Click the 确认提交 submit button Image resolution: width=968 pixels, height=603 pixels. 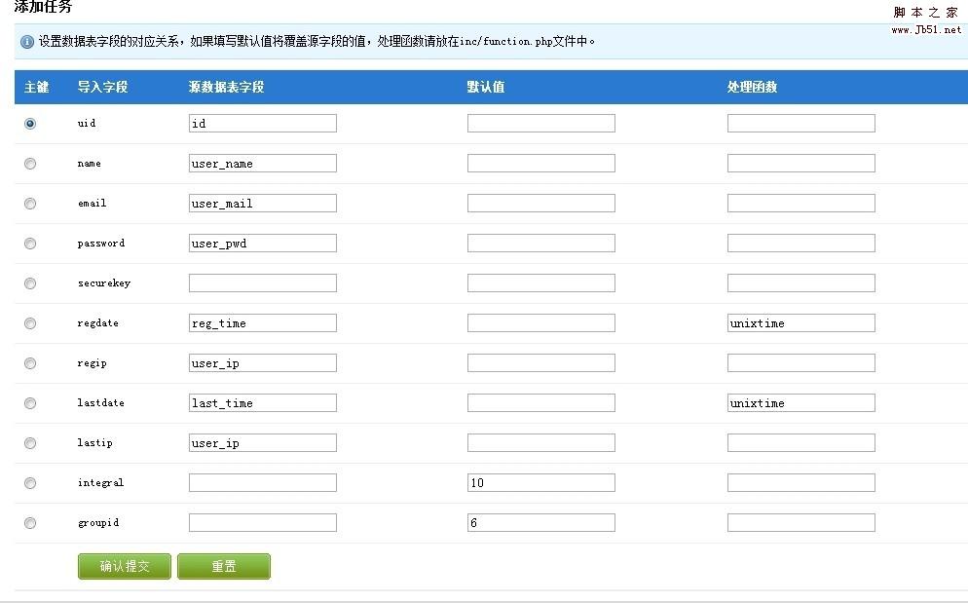coord(125,567)
